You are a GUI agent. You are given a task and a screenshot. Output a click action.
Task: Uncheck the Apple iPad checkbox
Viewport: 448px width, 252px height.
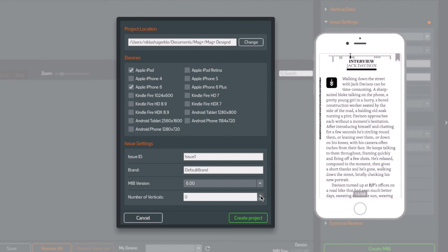click(x=131, y=70)
